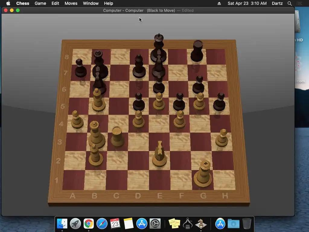Pick the black pawn on A7
The width and height of the screenshot is (309, 232).
[x=81, y=68]
